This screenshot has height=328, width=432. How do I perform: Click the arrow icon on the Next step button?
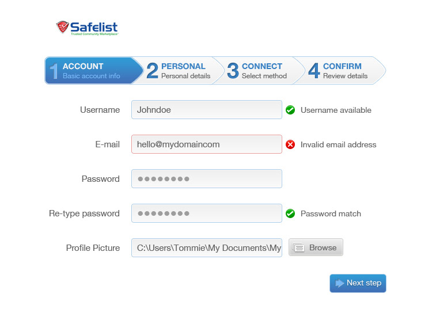coord(339,283)
